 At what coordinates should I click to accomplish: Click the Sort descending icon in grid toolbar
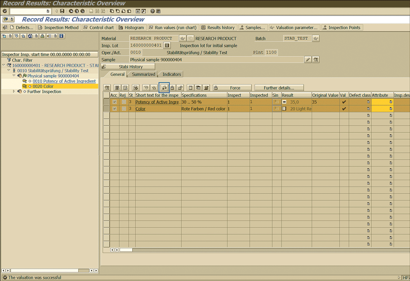[x=146, y=88]
